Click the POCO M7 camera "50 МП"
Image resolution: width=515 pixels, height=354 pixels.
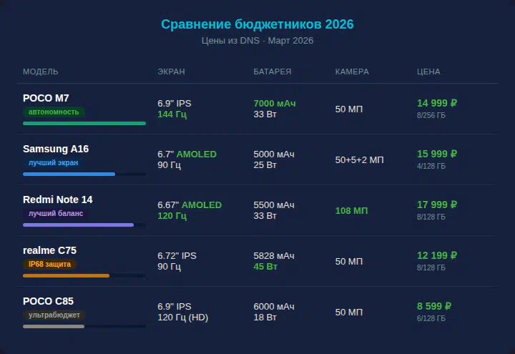point(349,109)
